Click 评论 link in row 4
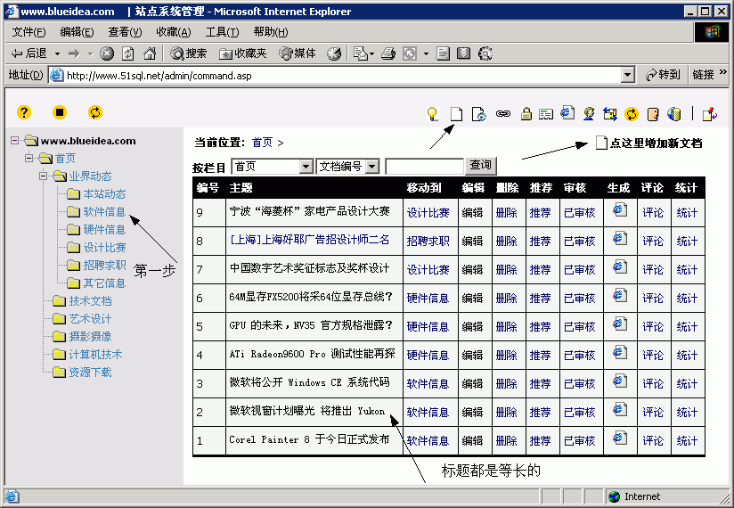734x508 pixels. click(653, 356)
